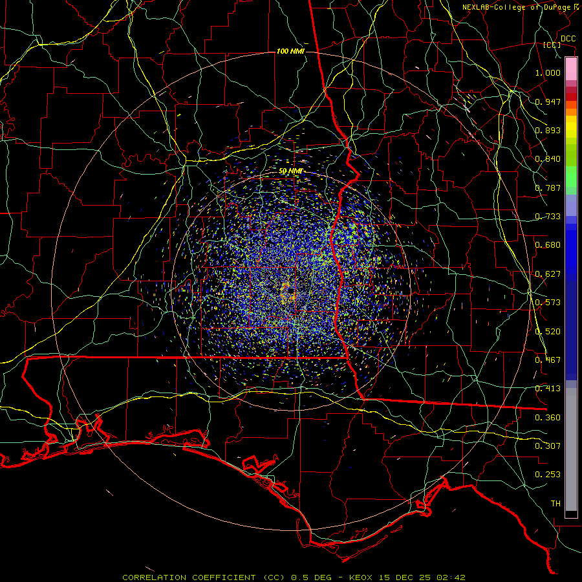Click the 0.733 color scale label
This screenshot has height=582, width=582.
pos(548,217)
